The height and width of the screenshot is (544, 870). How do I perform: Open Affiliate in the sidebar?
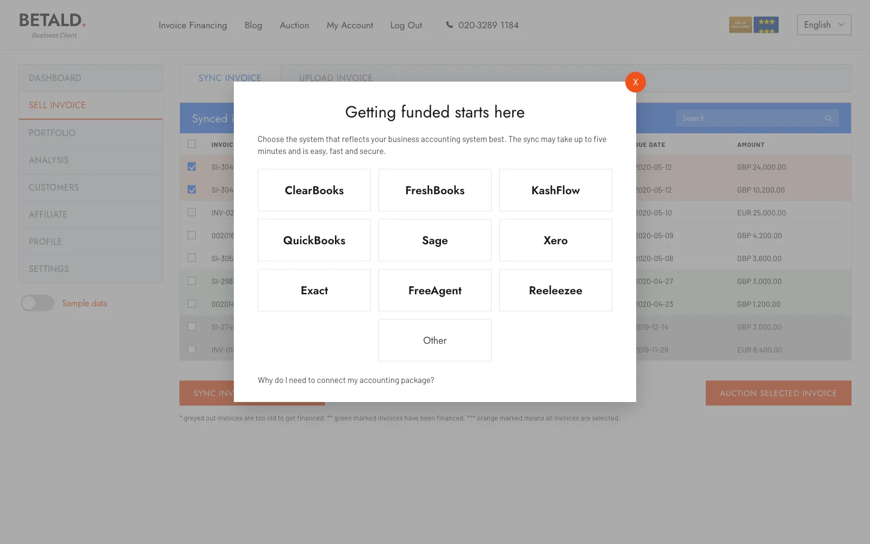91,214
